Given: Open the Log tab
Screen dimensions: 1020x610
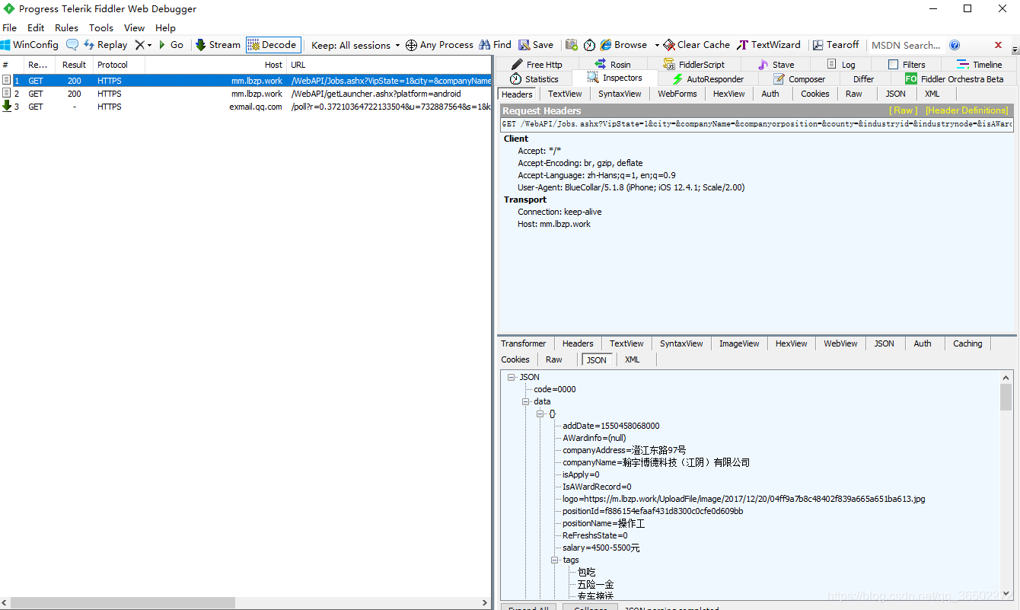Looking at the screenshot, I should pyautogui.click(x=840, y=65).
